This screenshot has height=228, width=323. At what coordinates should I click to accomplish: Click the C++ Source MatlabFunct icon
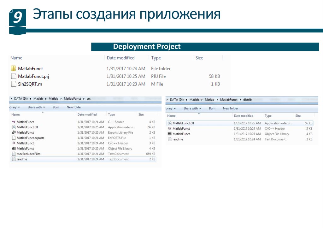[x=13, y=122]
